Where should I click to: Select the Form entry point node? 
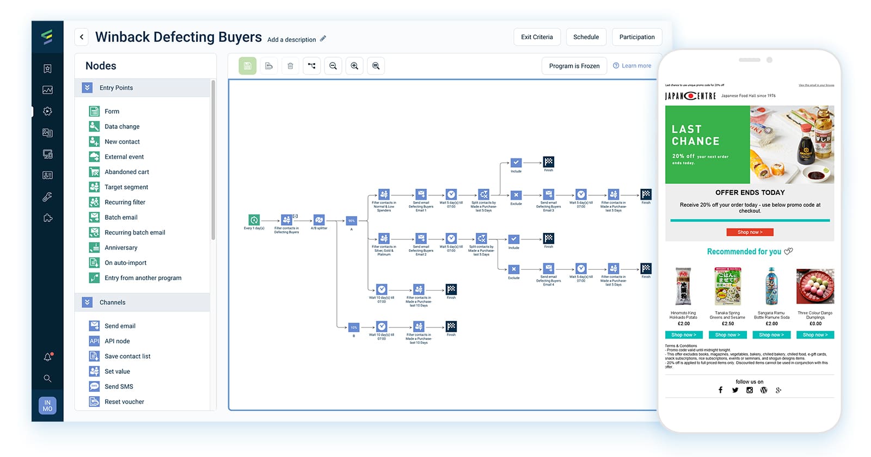(x=104, y=111)
